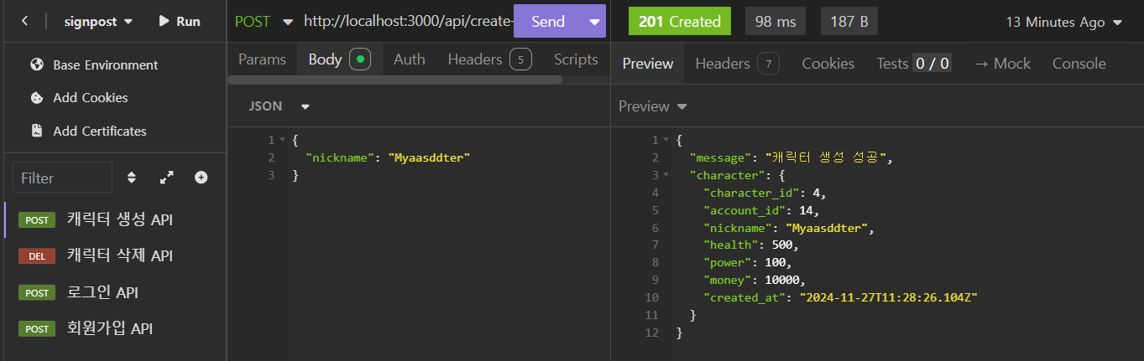Image resolution: width=1144 pixels, height=361 pixels.
Task: Click the 187 B response size badge
Action: click(x=849, y=22)
